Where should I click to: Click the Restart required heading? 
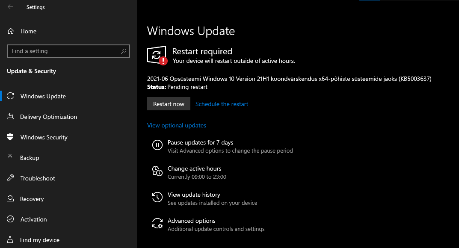pyautogui.click(x=202, y=51)
